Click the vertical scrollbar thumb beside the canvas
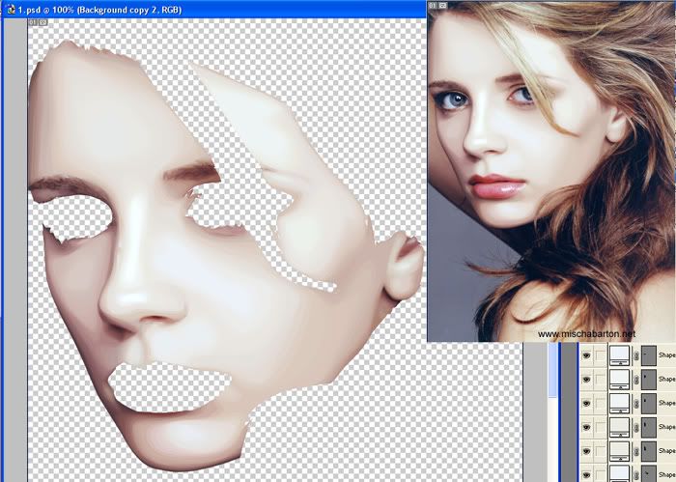The height and width of the screenshot is (482, 676). pyautogui.click(x=552, y=370)
